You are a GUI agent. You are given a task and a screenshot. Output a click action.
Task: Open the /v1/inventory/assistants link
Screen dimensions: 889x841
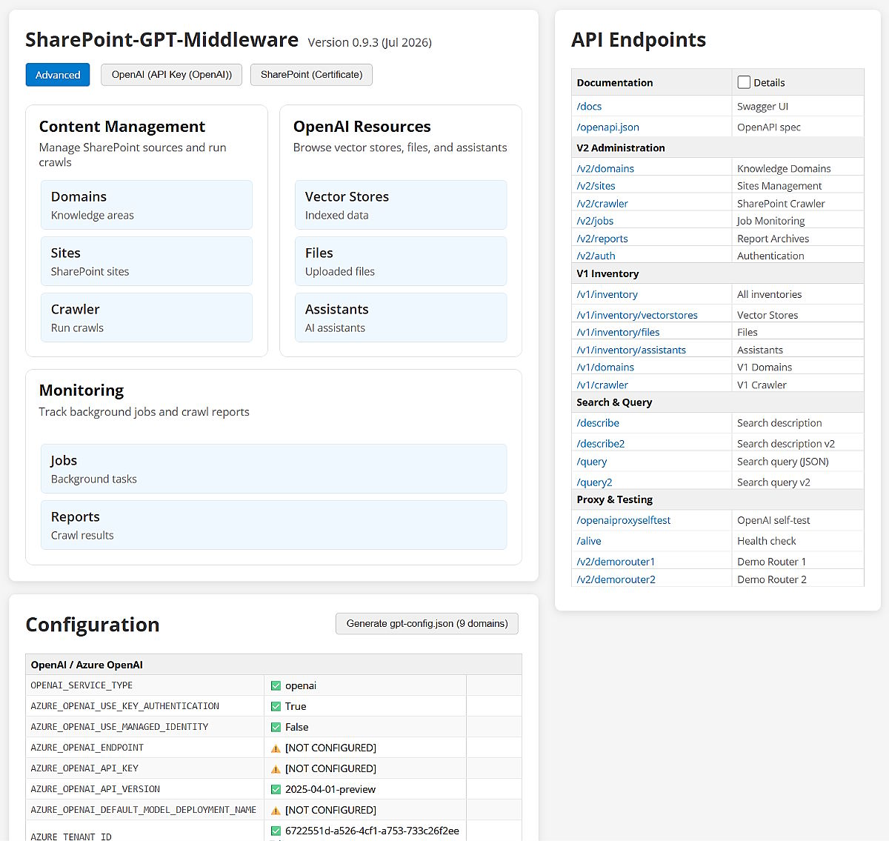631,350
